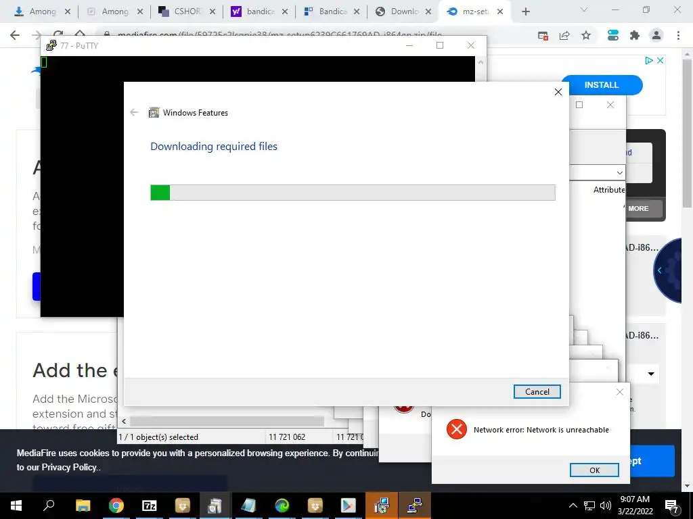Viewport: 693px width, 519px height.
Task: Open the Windows Start menu
Action: coord(16,505)
